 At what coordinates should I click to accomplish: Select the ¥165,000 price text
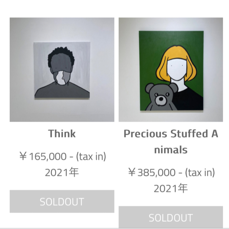click(43, 156)
